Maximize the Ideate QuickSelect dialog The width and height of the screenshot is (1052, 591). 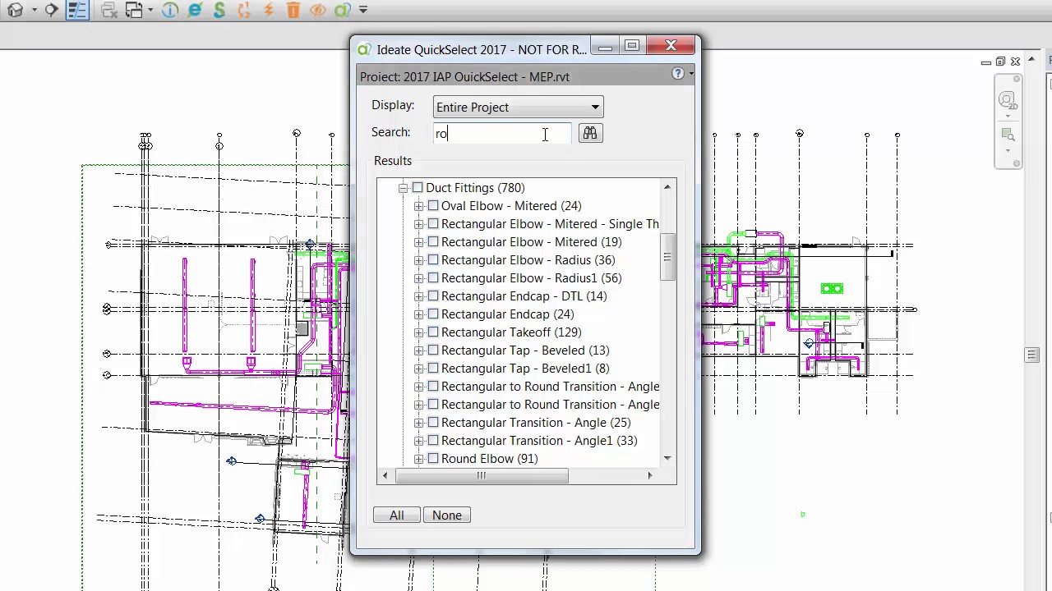[x=632, y=47]
